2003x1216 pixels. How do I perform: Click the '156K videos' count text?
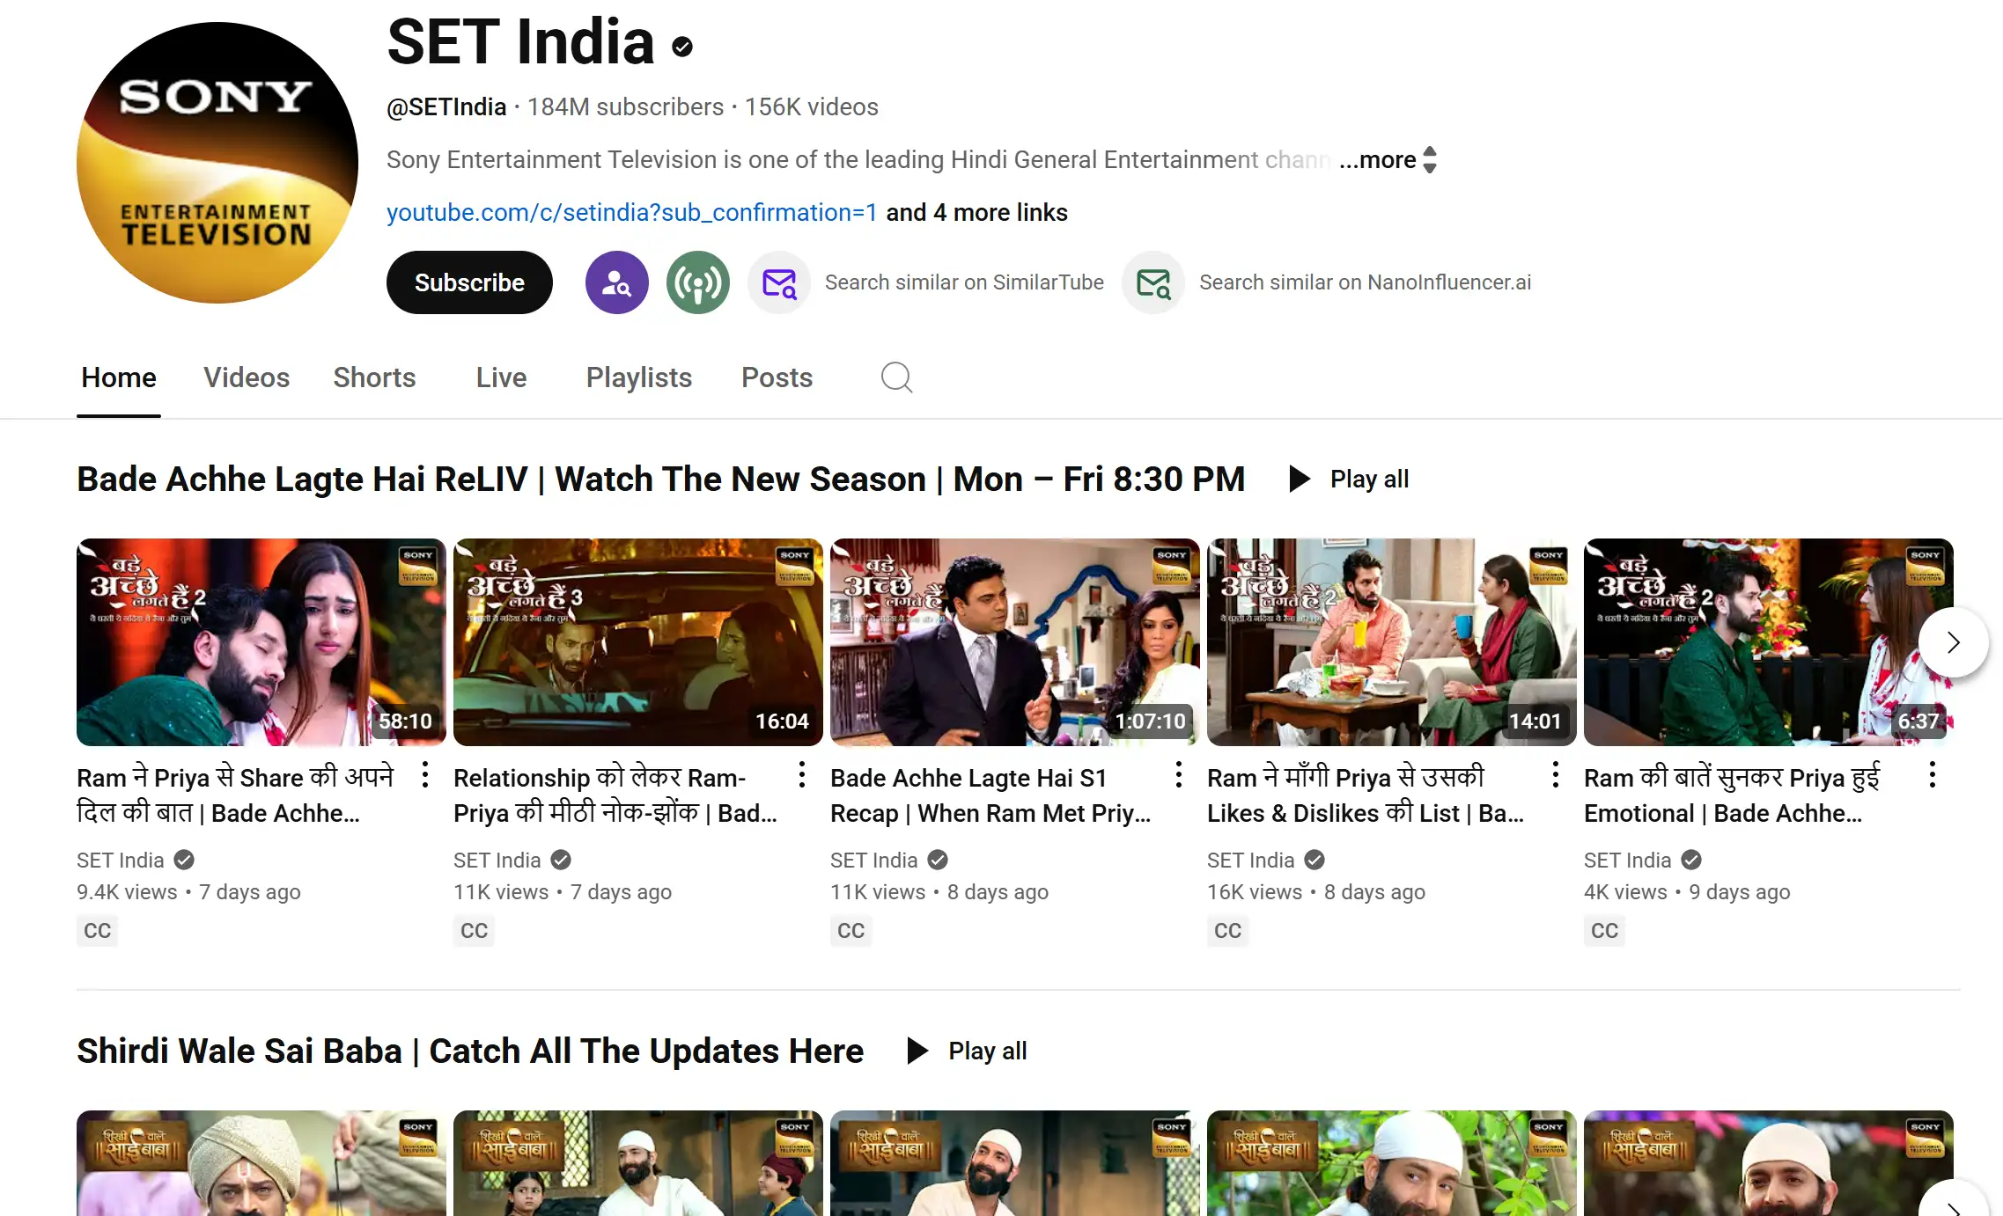point(812,107)
